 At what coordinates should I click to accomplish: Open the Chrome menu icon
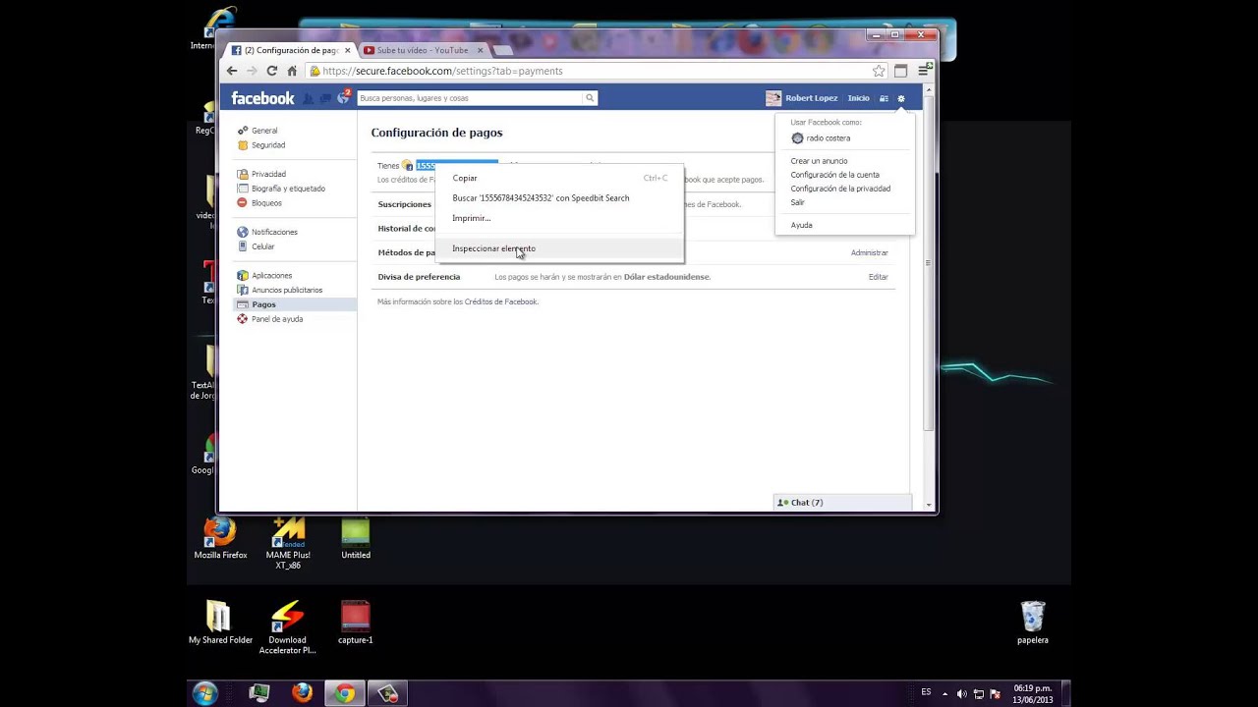coord(924,71)
